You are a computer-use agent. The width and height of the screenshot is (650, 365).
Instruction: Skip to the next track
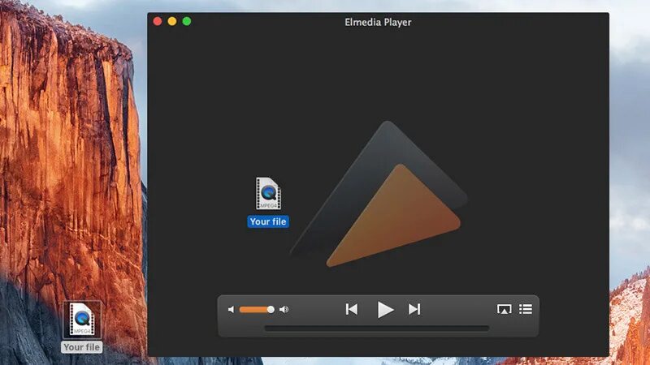tap(414, 309)
